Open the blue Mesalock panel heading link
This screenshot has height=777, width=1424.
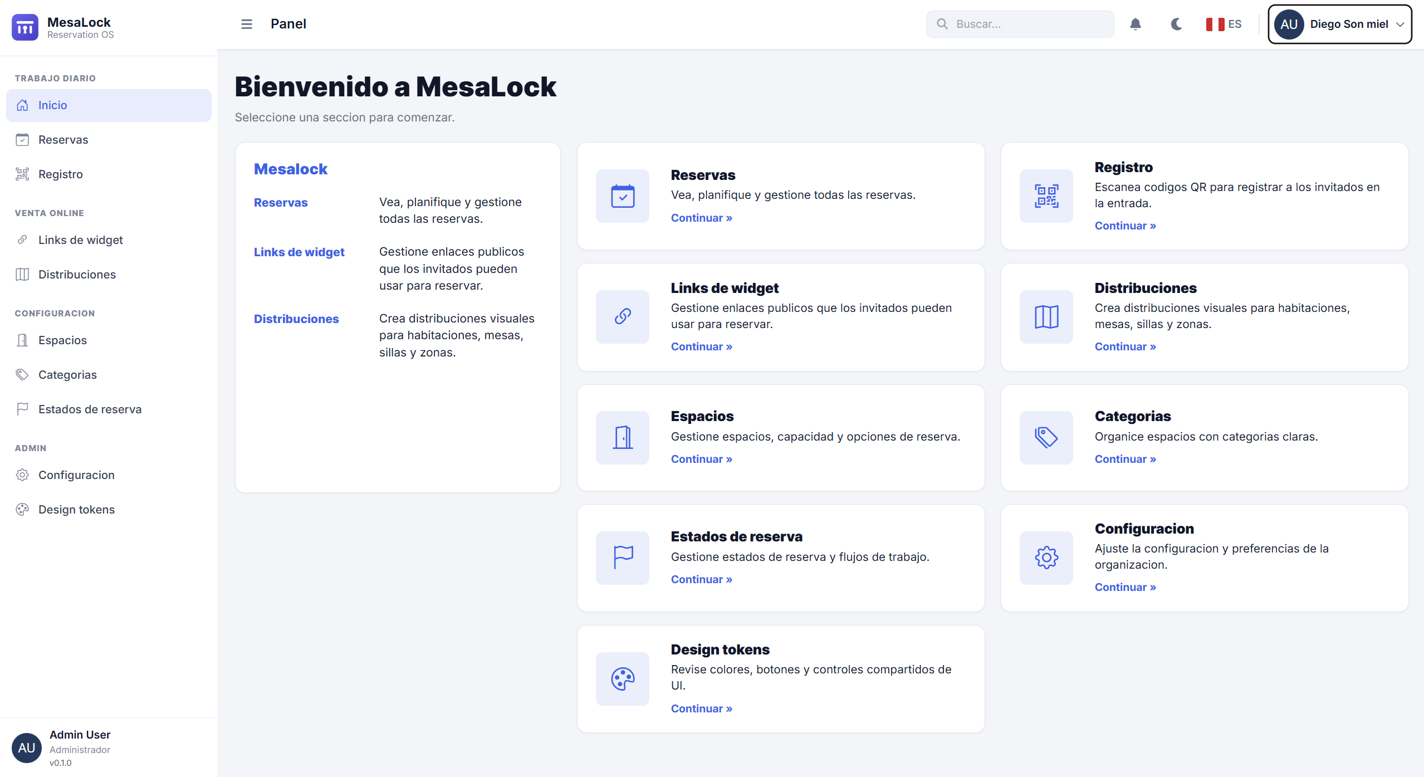point(291,169)
